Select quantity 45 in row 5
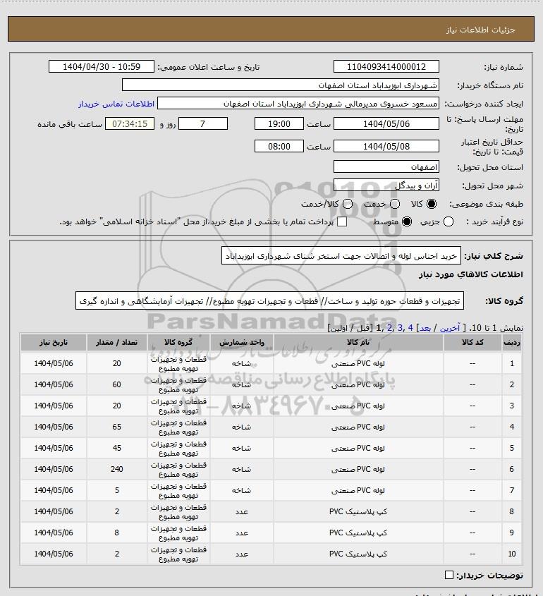543x596 pixels. tap(116, 448)
